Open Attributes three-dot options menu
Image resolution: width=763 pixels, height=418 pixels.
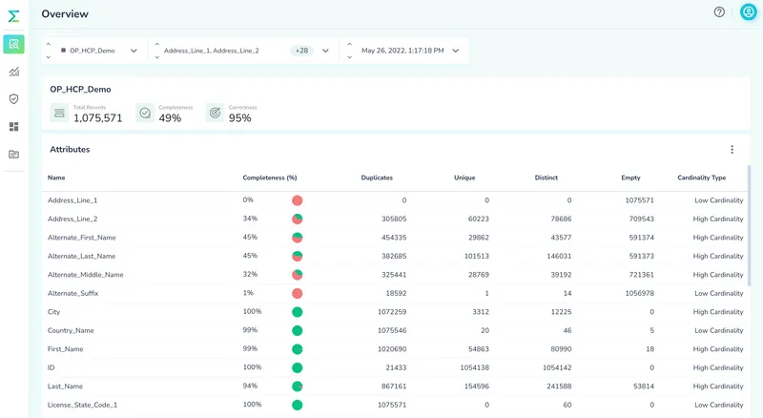click(732, 150)
